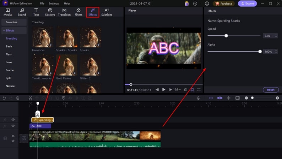
Task: Click the Speed percentage stepper
Action: point(276,36)
